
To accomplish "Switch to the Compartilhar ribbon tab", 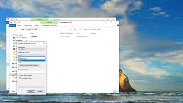I will pos(28,25).
